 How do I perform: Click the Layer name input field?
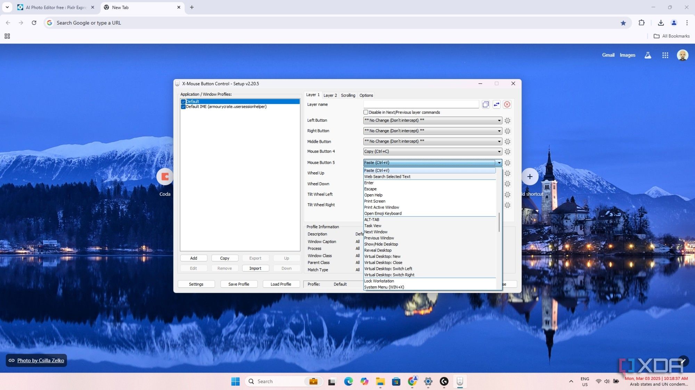pos(421,104)
